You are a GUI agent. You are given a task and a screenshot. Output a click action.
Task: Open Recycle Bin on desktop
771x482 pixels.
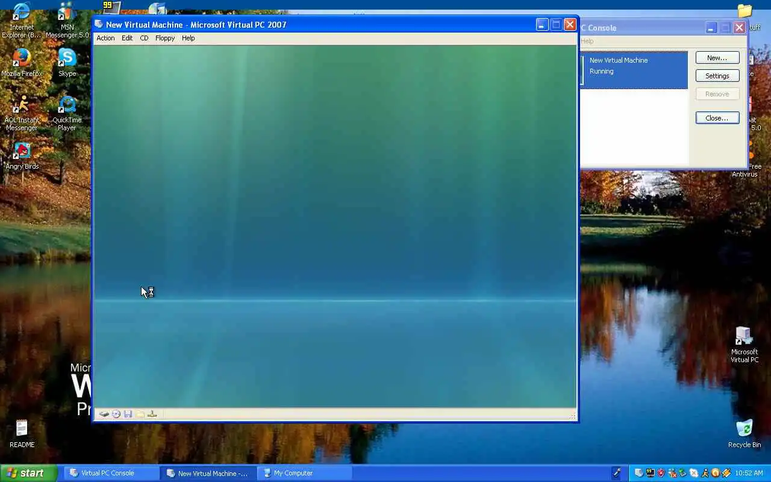point(744,434)
